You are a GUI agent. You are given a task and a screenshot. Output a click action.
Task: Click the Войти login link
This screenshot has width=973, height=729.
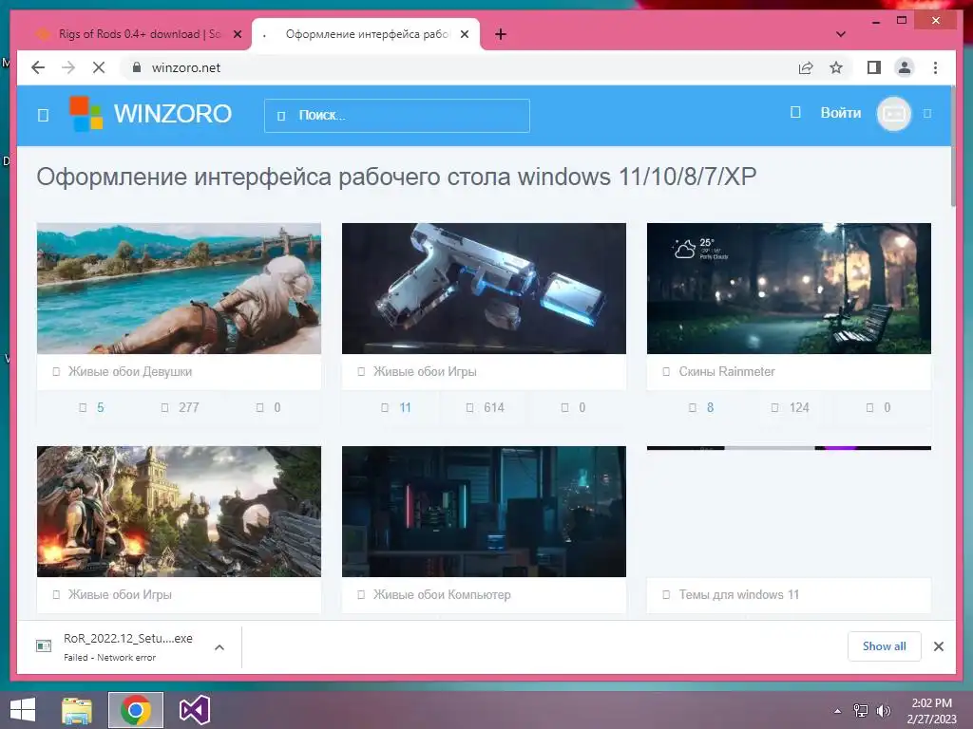[841, 113]
